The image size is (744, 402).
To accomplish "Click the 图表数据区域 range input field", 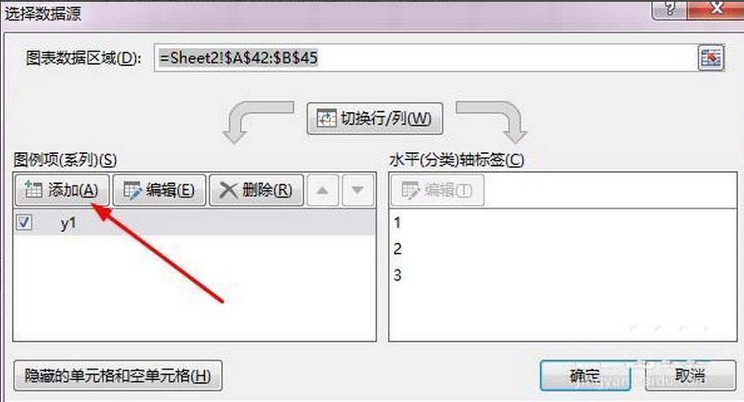I will tap(425, 58).
